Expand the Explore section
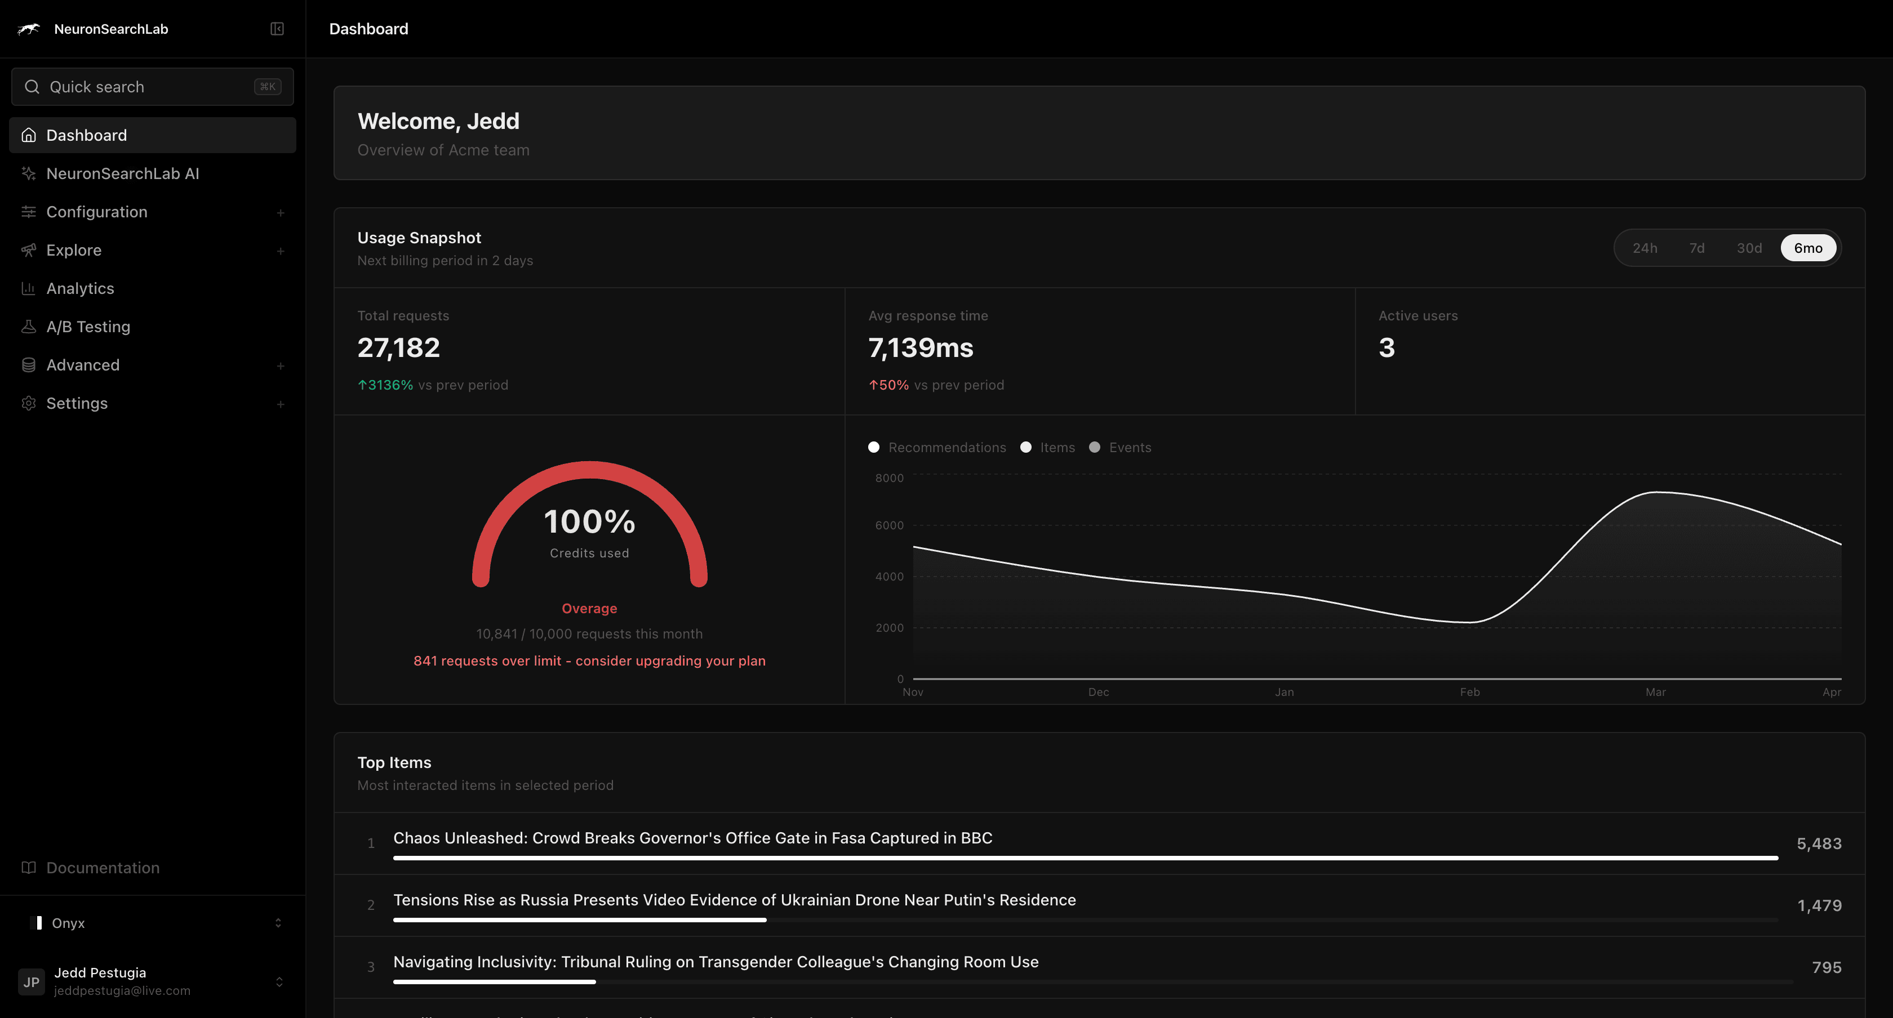This screenshot has height=1018, width=1893. pyautogui.click(x=281, y=251)
